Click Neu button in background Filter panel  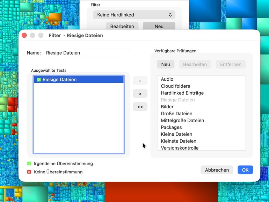159,26
